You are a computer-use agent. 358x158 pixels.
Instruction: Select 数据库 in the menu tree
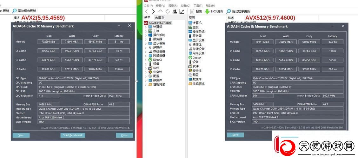pos(158,80)
